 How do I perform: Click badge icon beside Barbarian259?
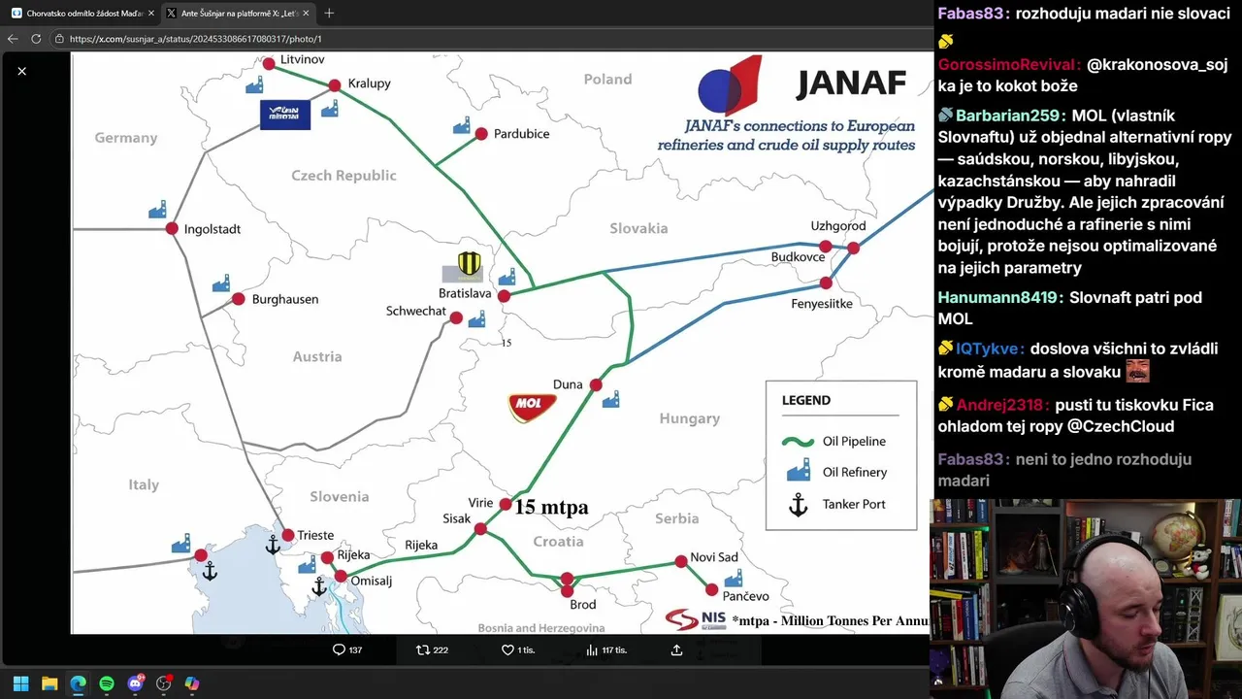tap(946, 115)
